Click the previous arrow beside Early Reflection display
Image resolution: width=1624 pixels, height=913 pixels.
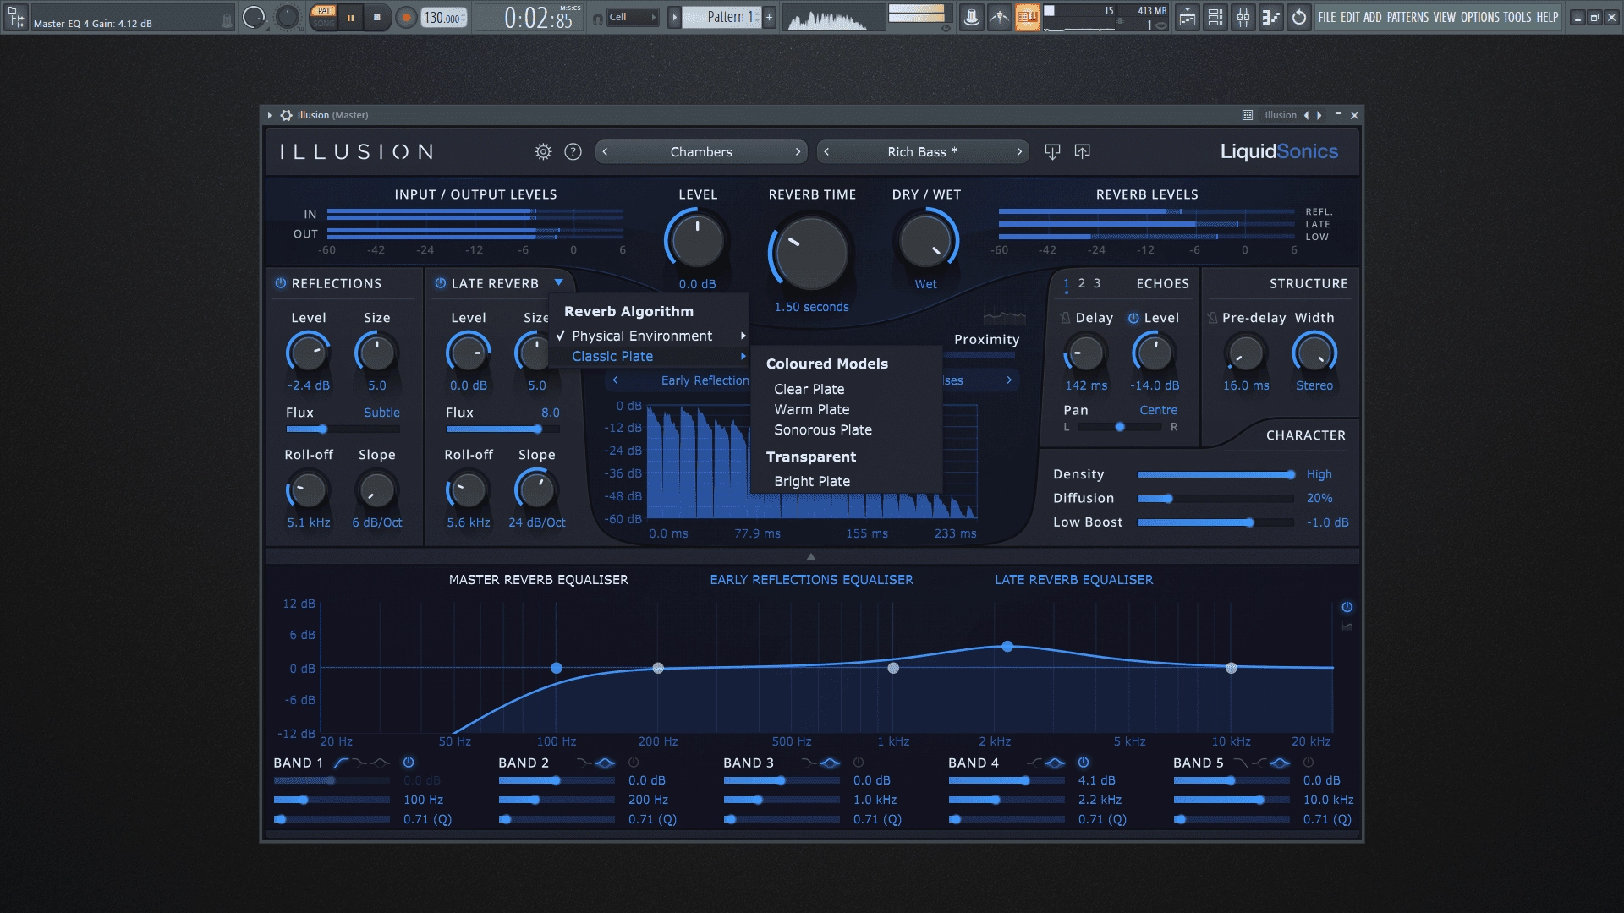(615, 380)
